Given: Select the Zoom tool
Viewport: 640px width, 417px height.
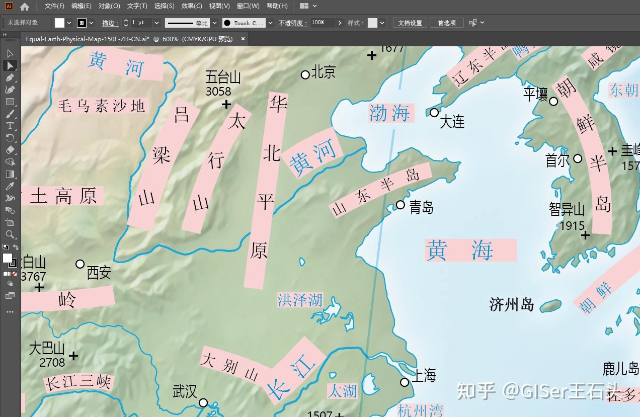Looking at the screenshot, I should pyautogui.click(x=10, y=234).
